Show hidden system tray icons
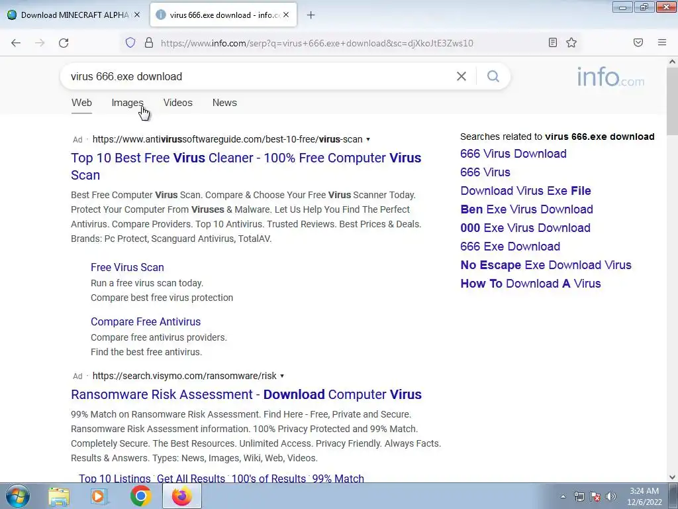Viewport: 678px width, 509px height. [563, 496]
